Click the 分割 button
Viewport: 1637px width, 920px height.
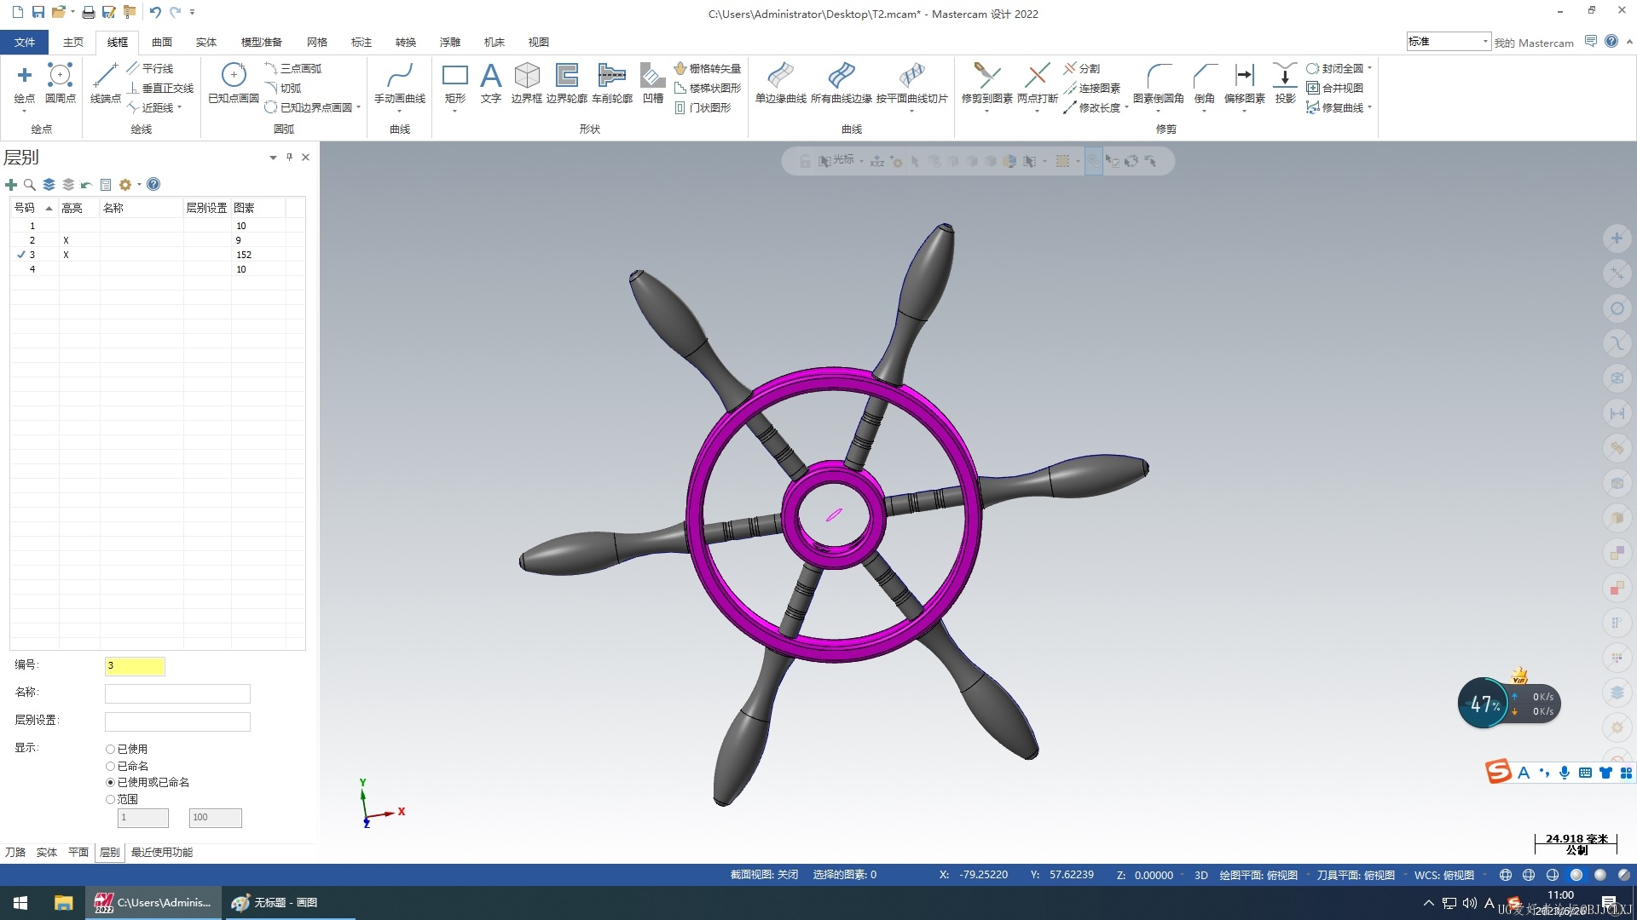(x=1082, y=69)
